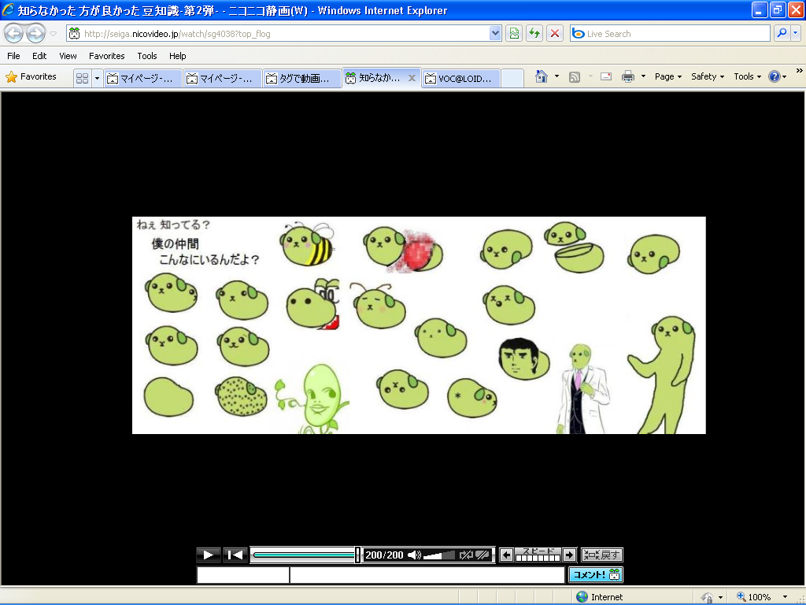The image size is (806, 605).
Task: Click the Refresh page icon
Action: coord(534,34)
